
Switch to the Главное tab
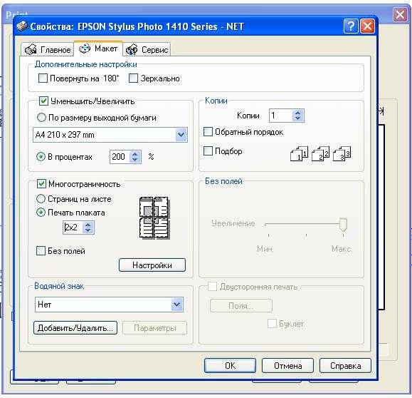tap(48, 49)
